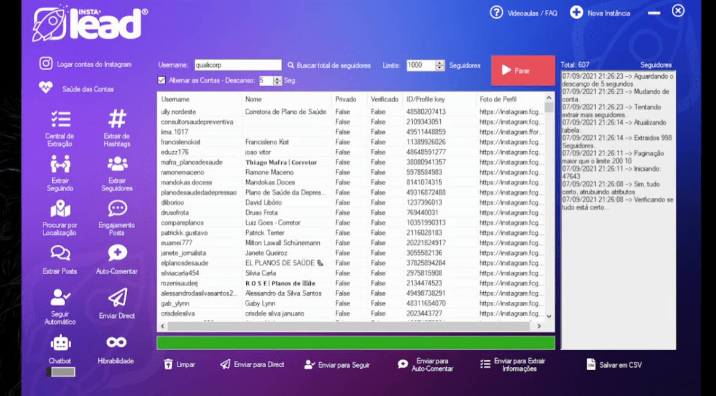
Task: Open Central de Extração icon
Action: pos(60,119)
